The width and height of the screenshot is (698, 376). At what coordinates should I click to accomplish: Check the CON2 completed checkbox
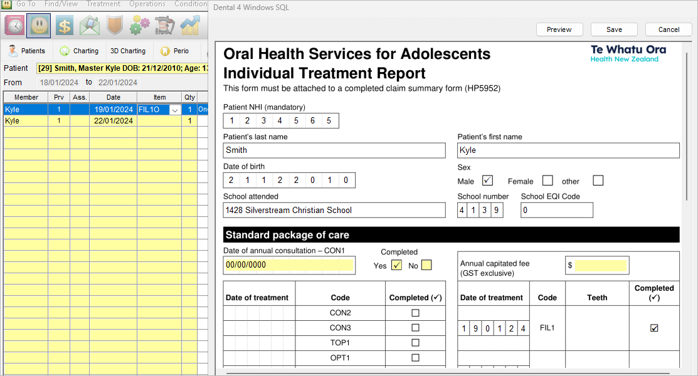[415, 313]
